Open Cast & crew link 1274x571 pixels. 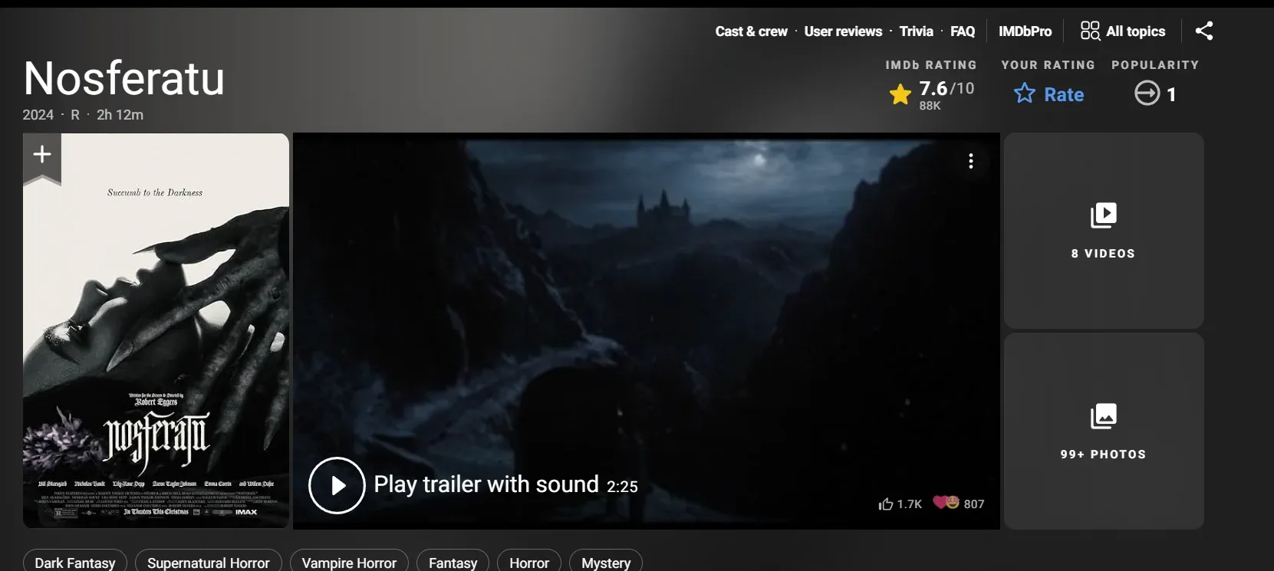(752, 31)
